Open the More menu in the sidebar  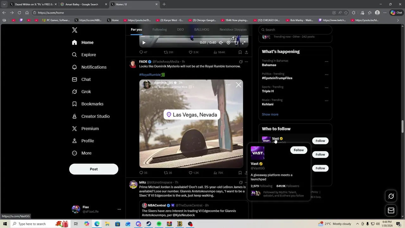click(x=82, y=153)
